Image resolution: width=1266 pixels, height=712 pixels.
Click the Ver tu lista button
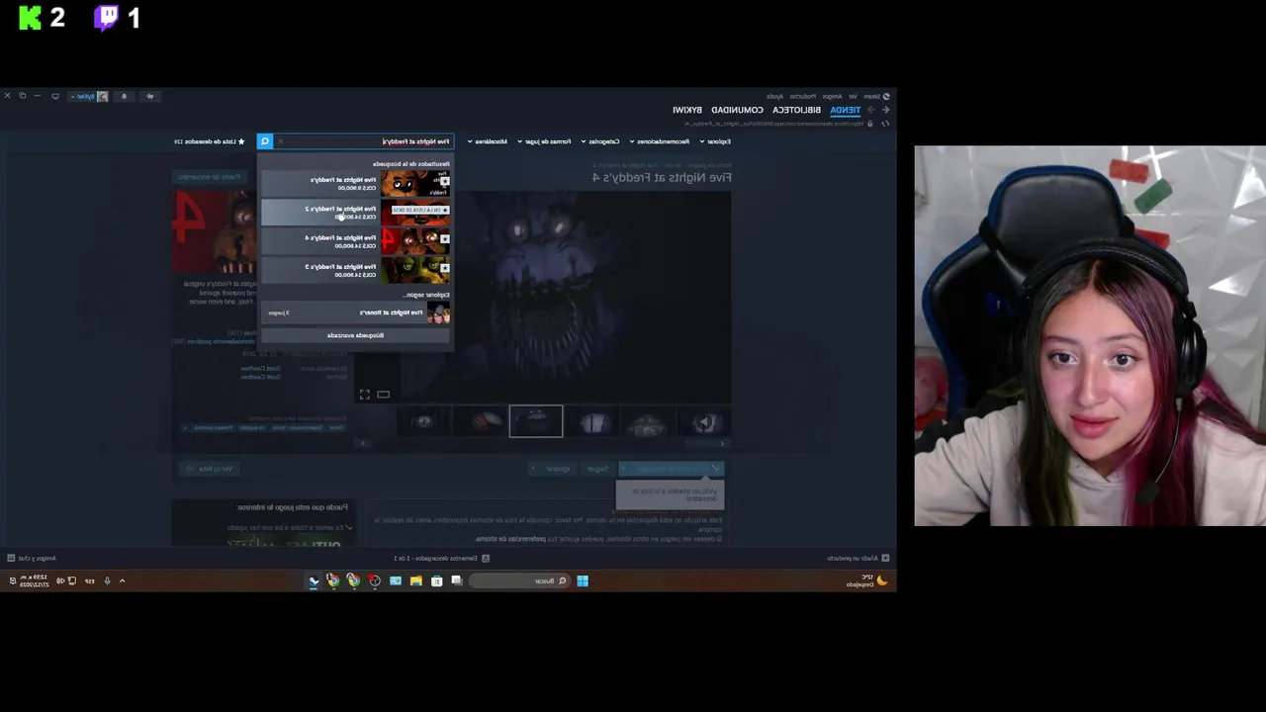coord(209,469)
